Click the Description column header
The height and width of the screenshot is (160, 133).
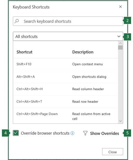(83, 52)
